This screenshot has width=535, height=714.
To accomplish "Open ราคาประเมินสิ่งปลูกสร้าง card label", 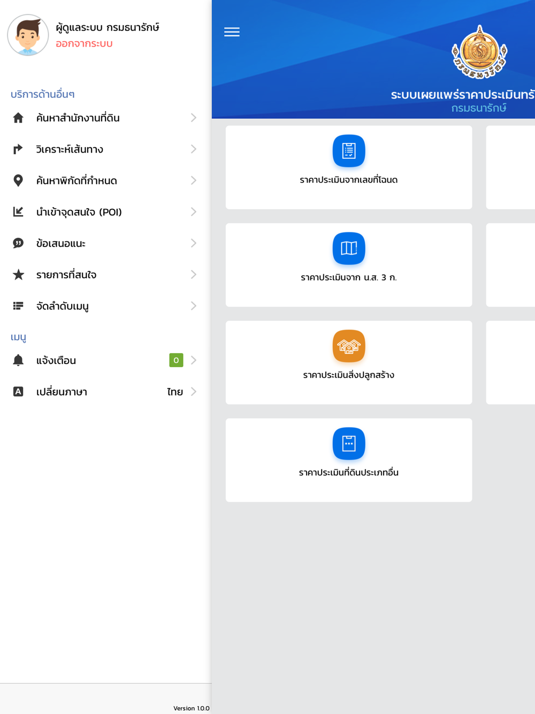I will click(x=349, y=375).
